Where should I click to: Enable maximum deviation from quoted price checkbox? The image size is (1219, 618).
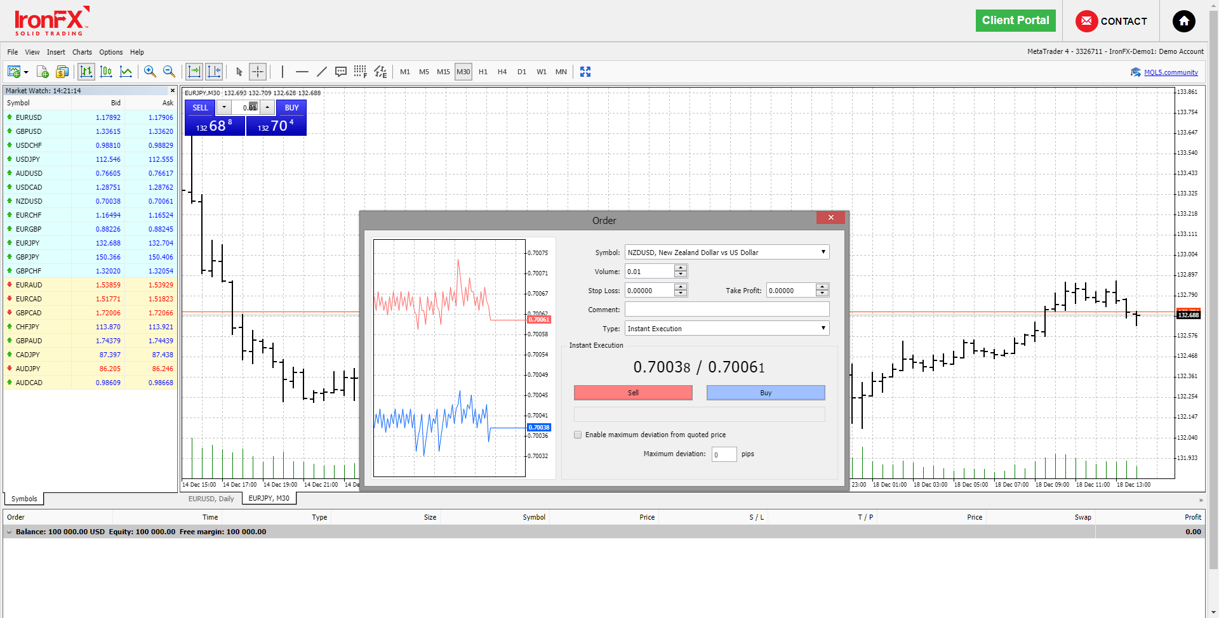[578, 435]
